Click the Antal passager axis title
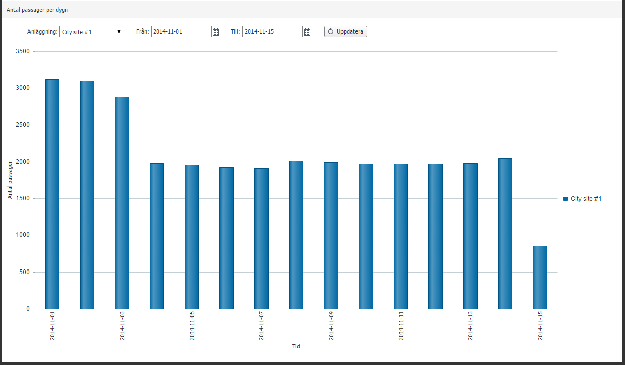The width and height of the screenshot is (625, 365). [x=10, y=180]
